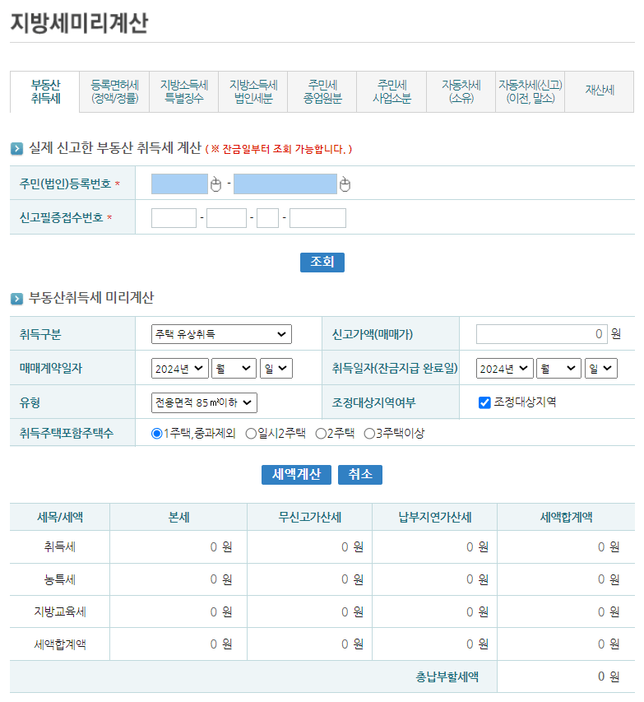Click the fourth 신고필증접수번호 input box
The width and height of the screenshot is (644, 702).
(x=317, y=218)
